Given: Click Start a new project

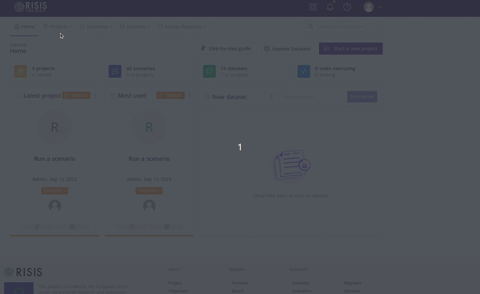Looking at the screenshot, I should click(351, 48).
